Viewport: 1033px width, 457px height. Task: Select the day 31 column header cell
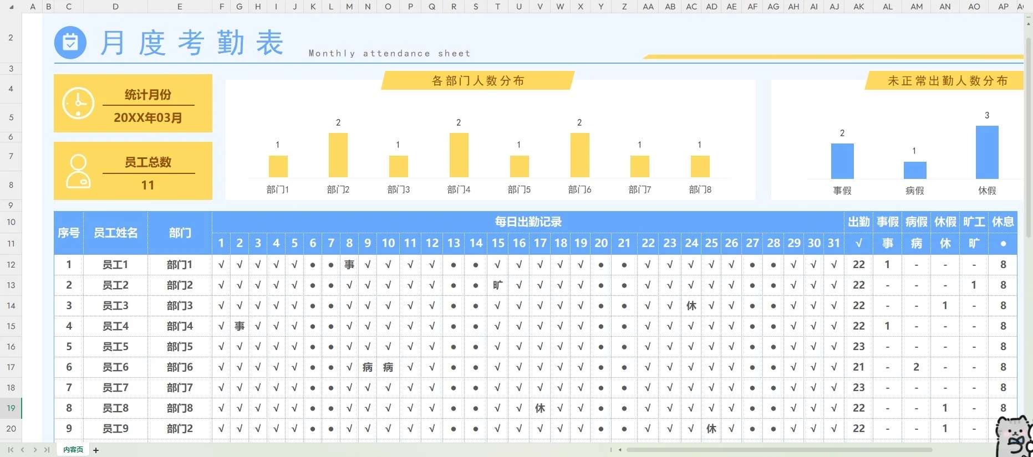(x=834, y=243)
